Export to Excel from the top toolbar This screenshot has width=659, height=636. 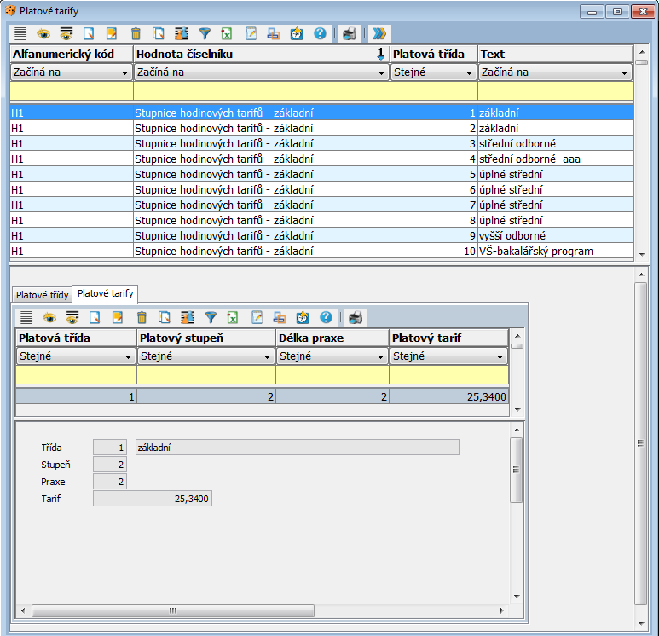click(228, 33)
